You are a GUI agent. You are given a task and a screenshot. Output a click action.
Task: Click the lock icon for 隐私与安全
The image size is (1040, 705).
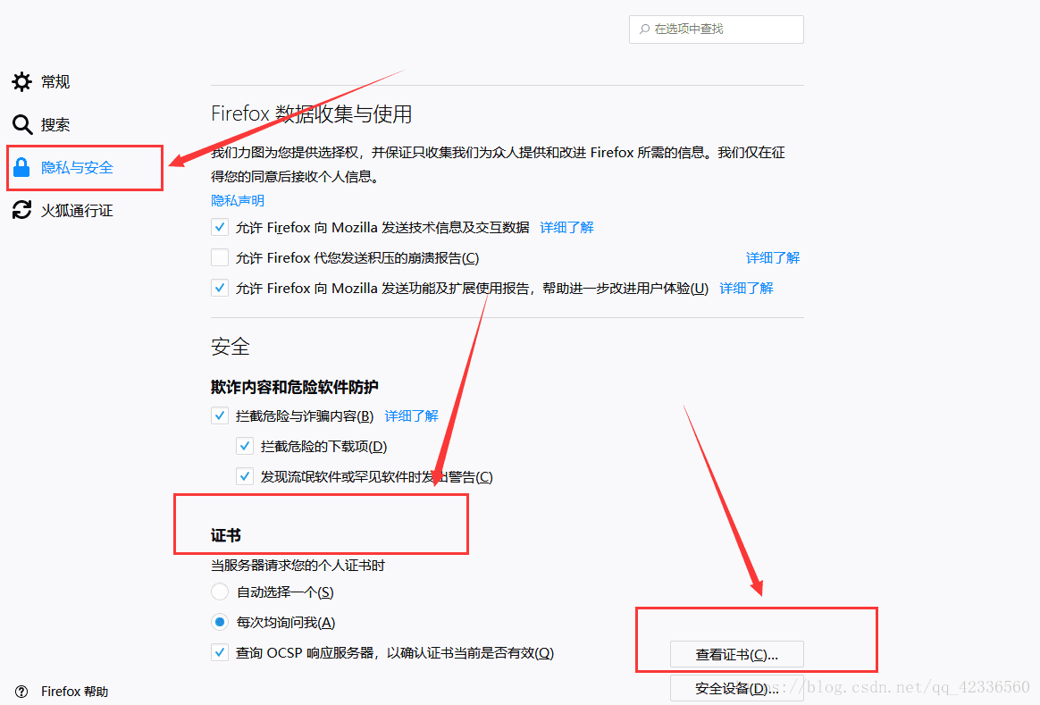pyautogui.click(x=21, y=167)
